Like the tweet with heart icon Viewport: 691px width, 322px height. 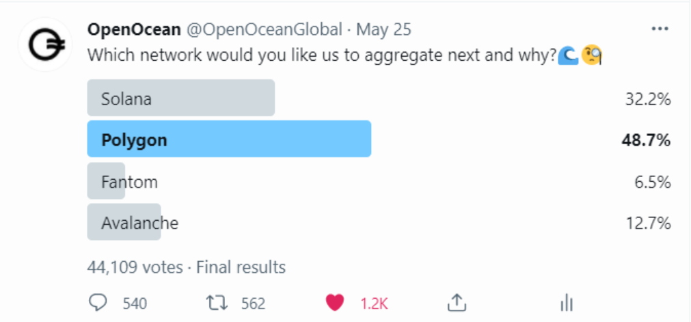pos(334,303)
